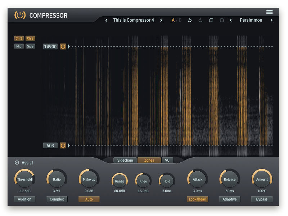This screenshot has height=216, width=288.
Task: Go to previous preset before This is Compressor 4
Action: coord(106,20)
